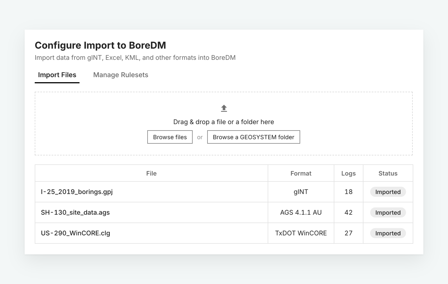Click the Status column header
This screenshot has width=448, height=284.
(x=388, y=173)
